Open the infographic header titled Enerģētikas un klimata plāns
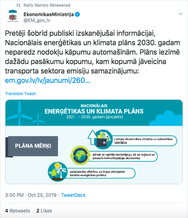Viewport: 188px width, 218px height. pos(94,111)
